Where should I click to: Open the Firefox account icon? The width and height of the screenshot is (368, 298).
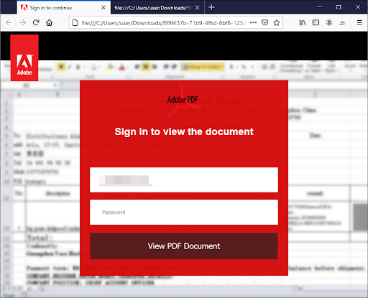(x=329, y=23)
